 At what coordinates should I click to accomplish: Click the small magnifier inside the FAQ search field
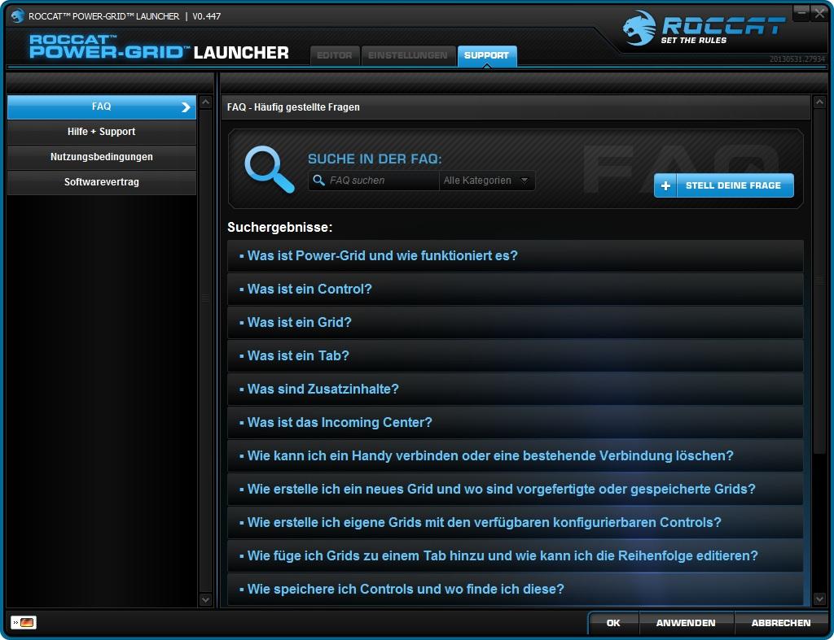pyautogui.click(x=318, y=181)
